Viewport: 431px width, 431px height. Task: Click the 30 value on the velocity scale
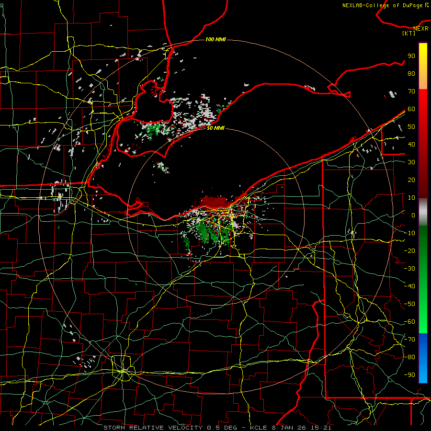coord(411,162)
